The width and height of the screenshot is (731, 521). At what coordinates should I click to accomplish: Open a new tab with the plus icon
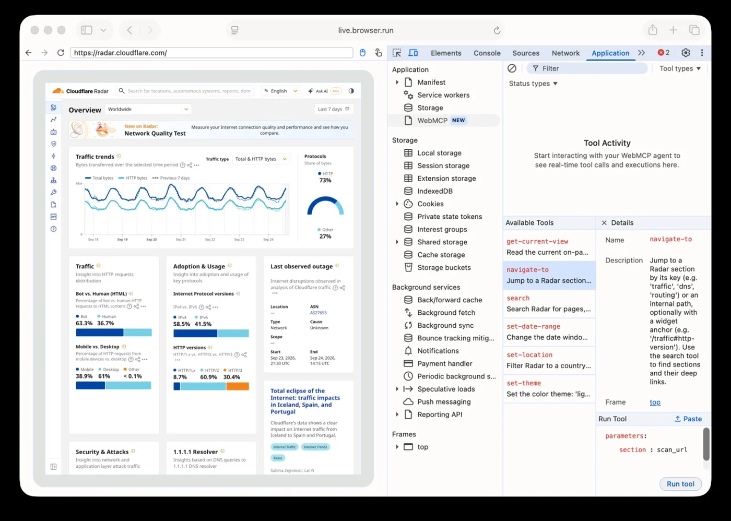tap(673, 30)
